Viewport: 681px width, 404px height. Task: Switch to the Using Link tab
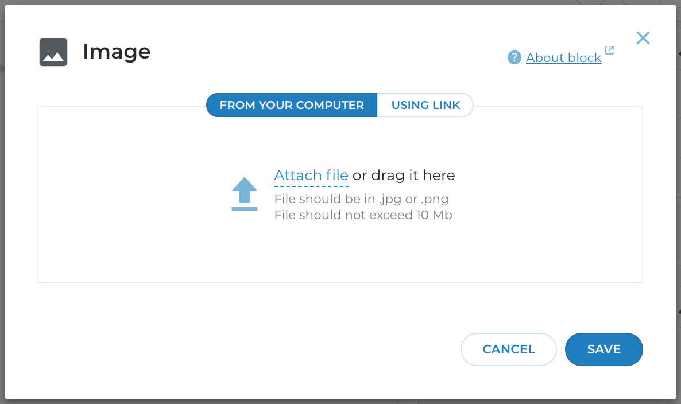tap(425, 106)
